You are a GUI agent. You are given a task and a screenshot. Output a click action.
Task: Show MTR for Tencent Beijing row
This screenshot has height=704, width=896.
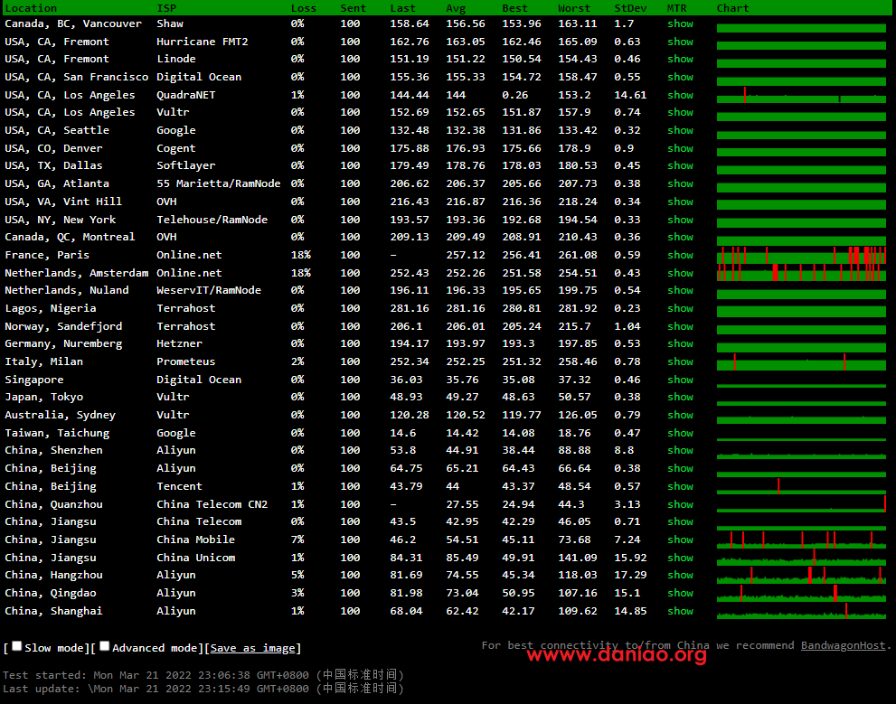(680, 486)
